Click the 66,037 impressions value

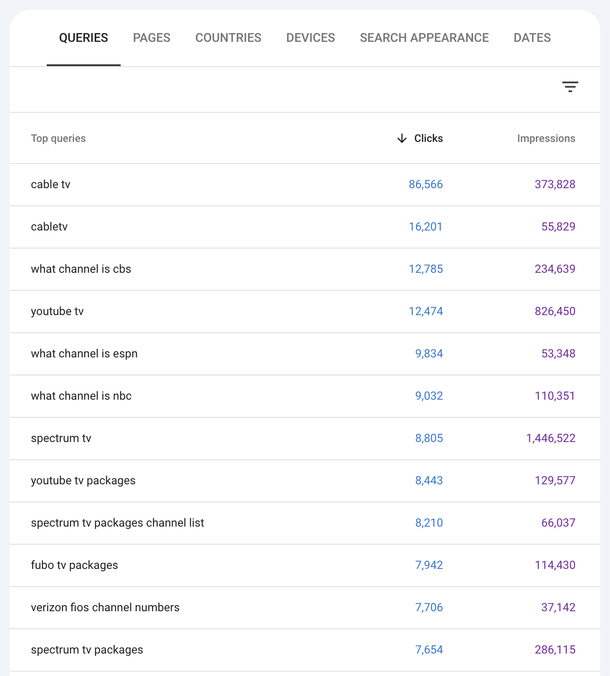pyautogui.click(x=558, y=523)
